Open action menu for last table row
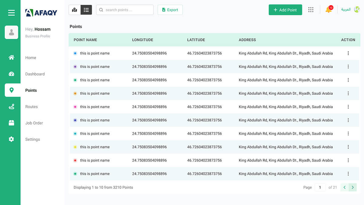 [x=348, y=174]
